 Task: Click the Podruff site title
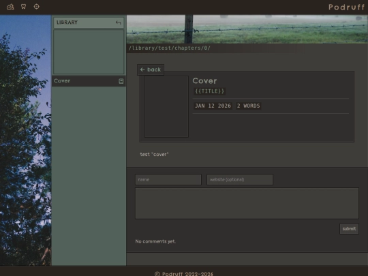click(x=346, y=7)
